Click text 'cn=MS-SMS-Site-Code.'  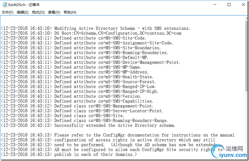[x=122, y=38]
